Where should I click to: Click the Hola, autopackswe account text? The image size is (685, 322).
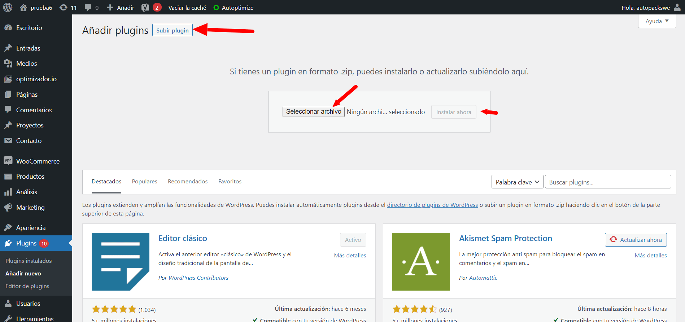coord(646,8)
